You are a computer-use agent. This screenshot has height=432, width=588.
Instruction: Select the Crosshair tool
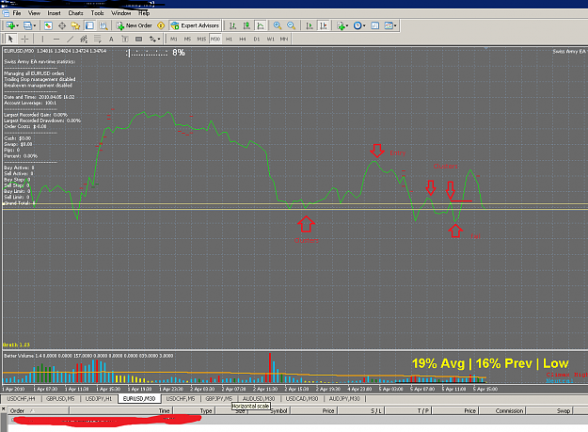point(24,39)
